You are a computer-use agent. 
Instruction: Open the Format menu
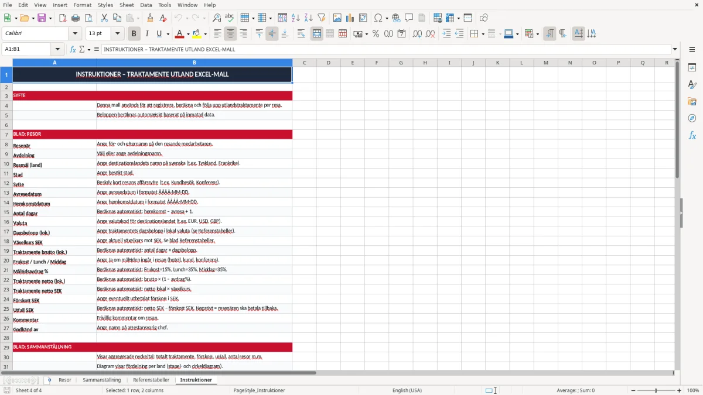click(82, 5)
